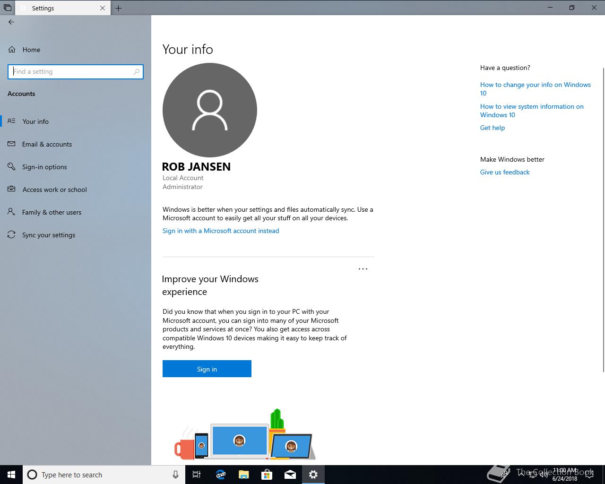This screenshot has width=605, height=484.
Task: Go back using the arrow in Settings
Action: coord(11,22)
